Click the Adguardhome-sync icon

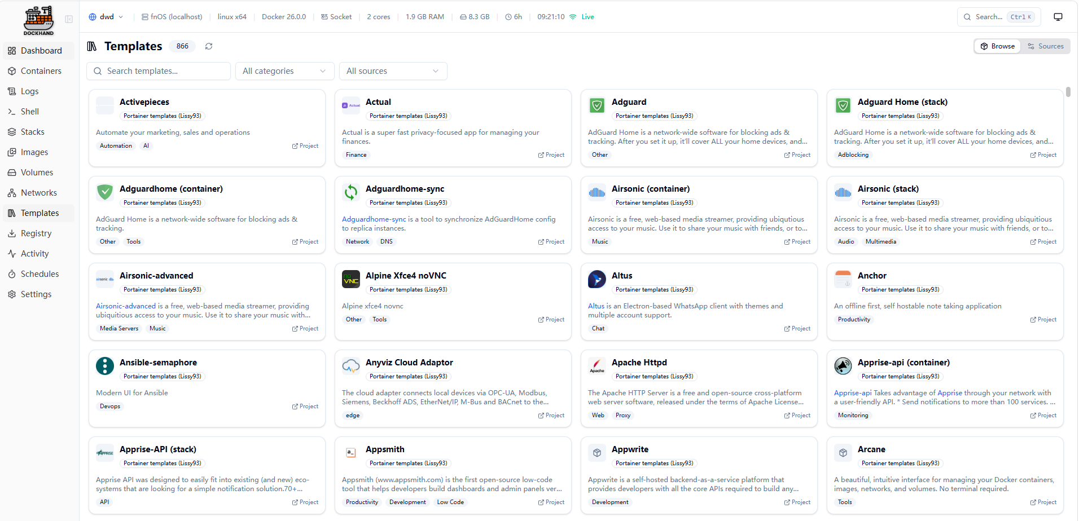click(351, 192)
